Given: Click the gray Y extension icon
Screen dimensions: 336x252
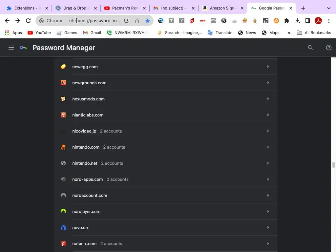Looking at the screenshot, I should click(181, 21).
